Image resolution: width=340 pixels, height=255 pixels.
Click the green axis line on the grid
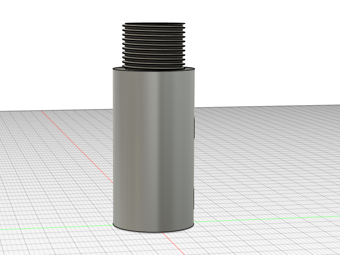click(x=267, y=219)
